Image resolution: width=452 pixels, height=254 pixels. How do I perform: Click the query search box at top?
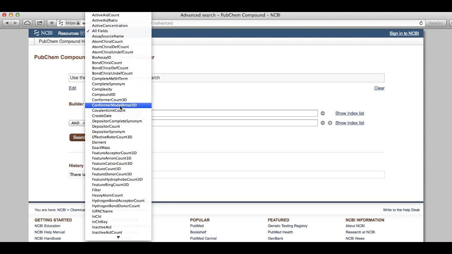(x=226, y=78)
